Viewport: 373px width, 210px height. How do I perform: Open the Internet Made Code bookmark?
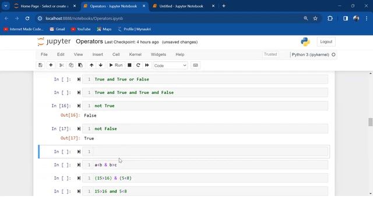[x=23, y=29]
